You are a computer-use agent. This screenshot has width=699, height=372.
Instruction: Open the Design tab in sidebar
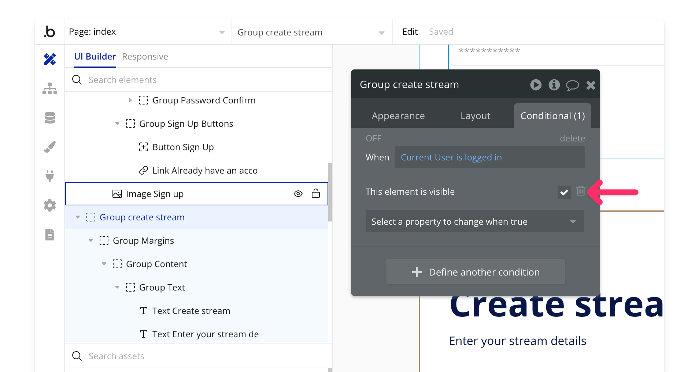pos(50,59)
